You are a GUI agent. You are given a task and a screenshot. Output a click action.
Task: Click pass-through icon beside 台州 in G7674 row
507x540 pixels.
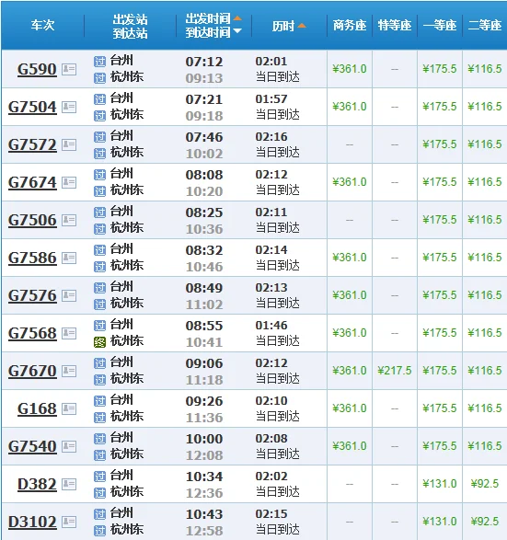click(100, 175)
